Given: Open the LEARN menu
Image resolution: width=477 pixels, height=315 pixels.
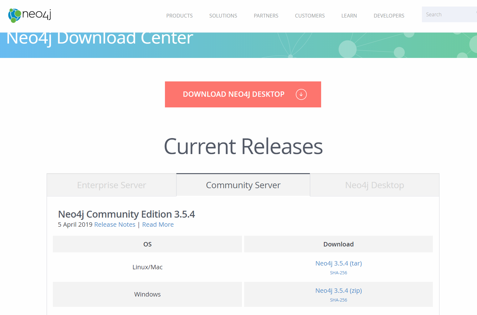Looking at the screenshot, I should (x=349, y=15).
